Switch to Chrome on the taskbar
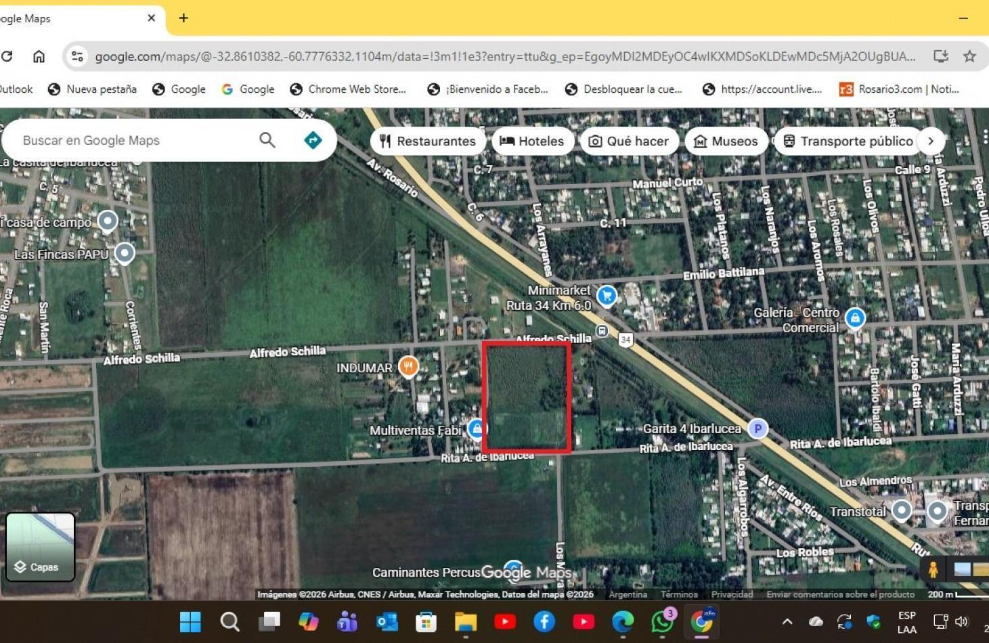 point(702,621)
